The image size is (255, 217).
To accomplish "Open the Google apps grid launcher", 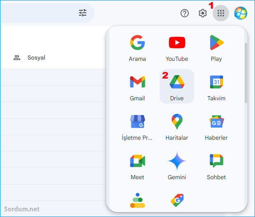I will tap(221, 13).
